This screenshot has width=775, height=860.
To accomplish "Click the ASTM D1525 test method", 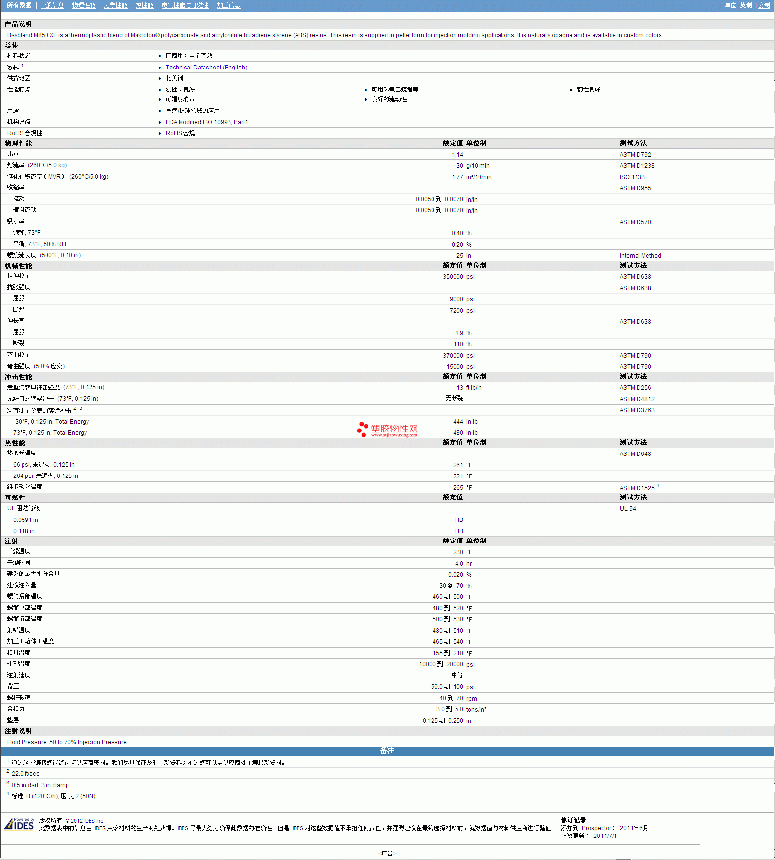I will point(637,488).
